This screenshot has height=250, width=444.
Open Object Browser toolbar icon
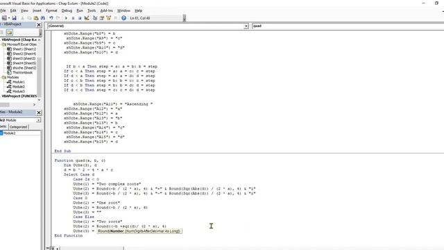108,18
